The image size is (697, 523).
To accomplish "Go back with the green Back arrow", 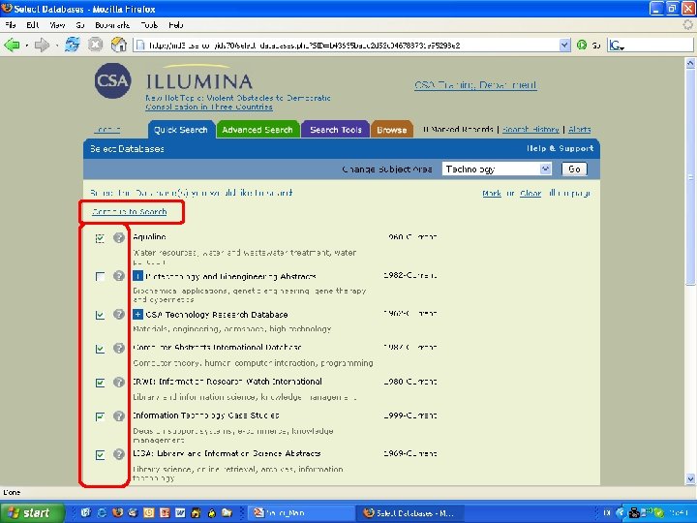I will click(x=12, y=45).
